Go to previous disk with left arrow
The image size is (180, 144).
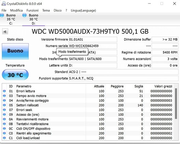5,32
